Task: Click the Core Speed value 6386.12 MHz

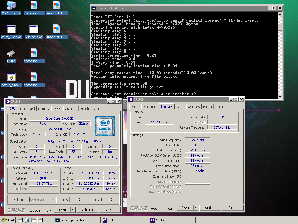Action: [43, 173]
